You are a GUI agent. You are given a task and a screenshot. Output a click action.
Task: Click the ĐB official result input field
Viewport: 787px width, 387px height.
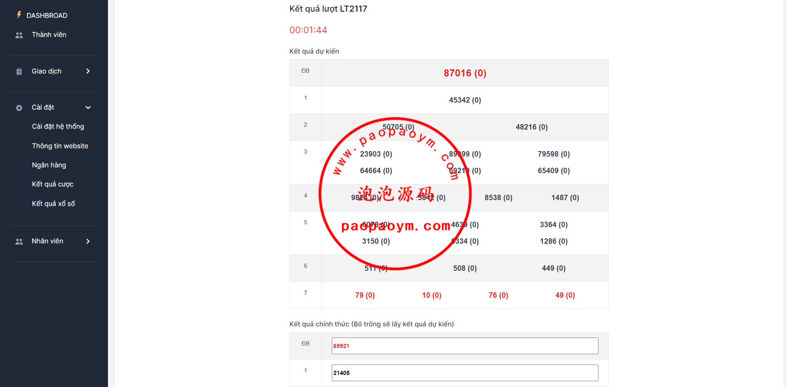465,346
